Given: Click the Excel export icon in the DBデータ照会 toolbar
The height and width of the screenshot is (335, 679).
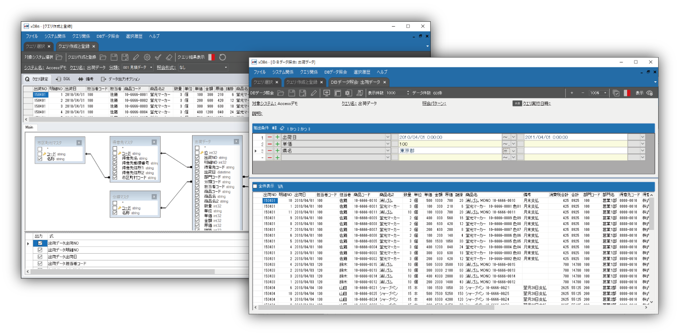Looking at the screenshot, I should click(x=348, y=93).
